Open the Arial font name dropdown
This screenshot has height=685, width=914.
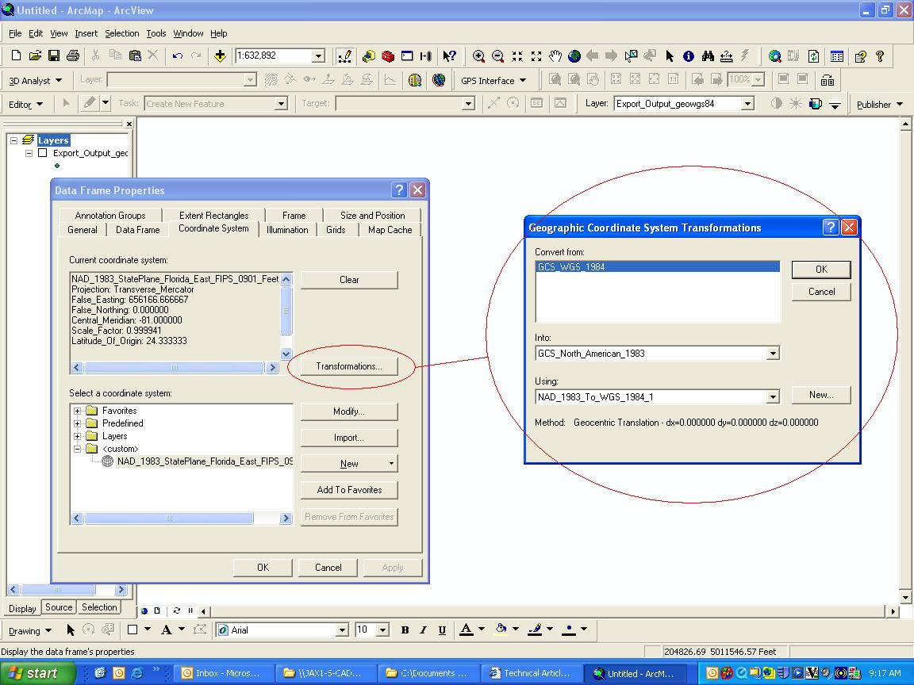(x=342, y=630)
